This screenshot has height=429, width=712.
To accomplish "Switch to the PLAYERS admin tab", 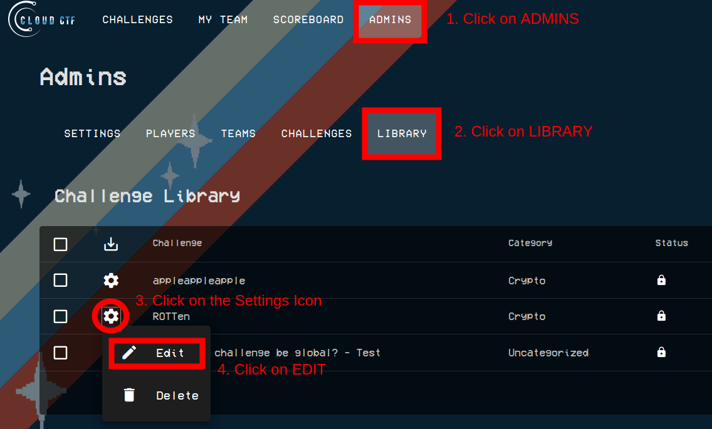I will tap(170, 133).
